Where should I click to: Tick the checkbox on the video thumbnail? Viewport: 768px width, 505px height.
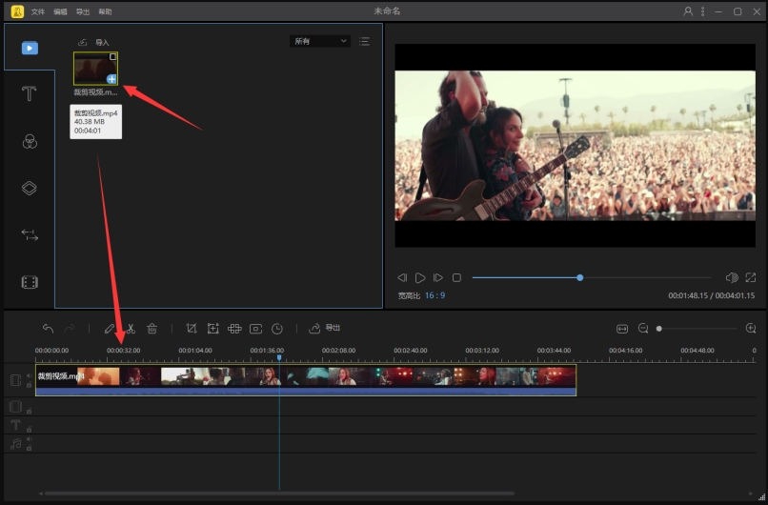click(x=112, y=57)
